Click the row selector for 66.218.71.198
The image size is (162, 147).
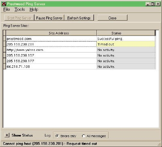[4, 67]
